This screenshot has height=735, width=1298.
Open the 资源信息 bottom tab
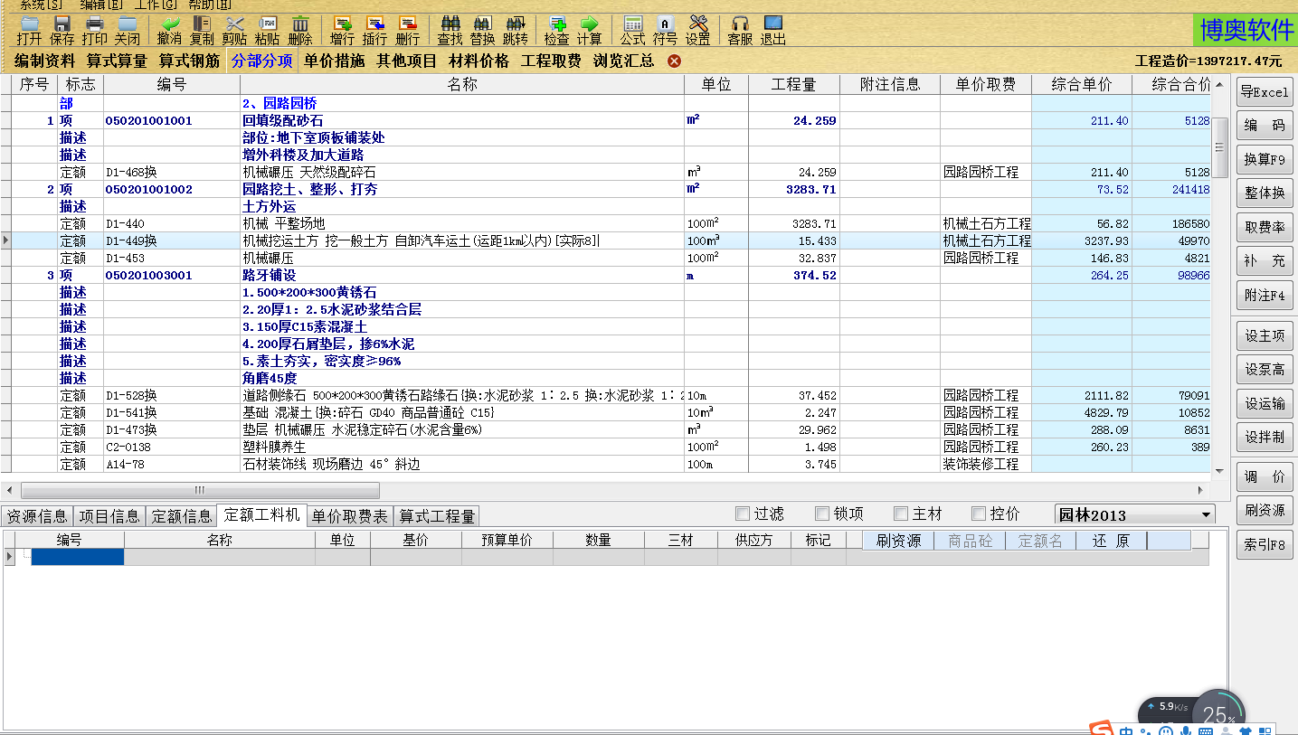(36, 516)
